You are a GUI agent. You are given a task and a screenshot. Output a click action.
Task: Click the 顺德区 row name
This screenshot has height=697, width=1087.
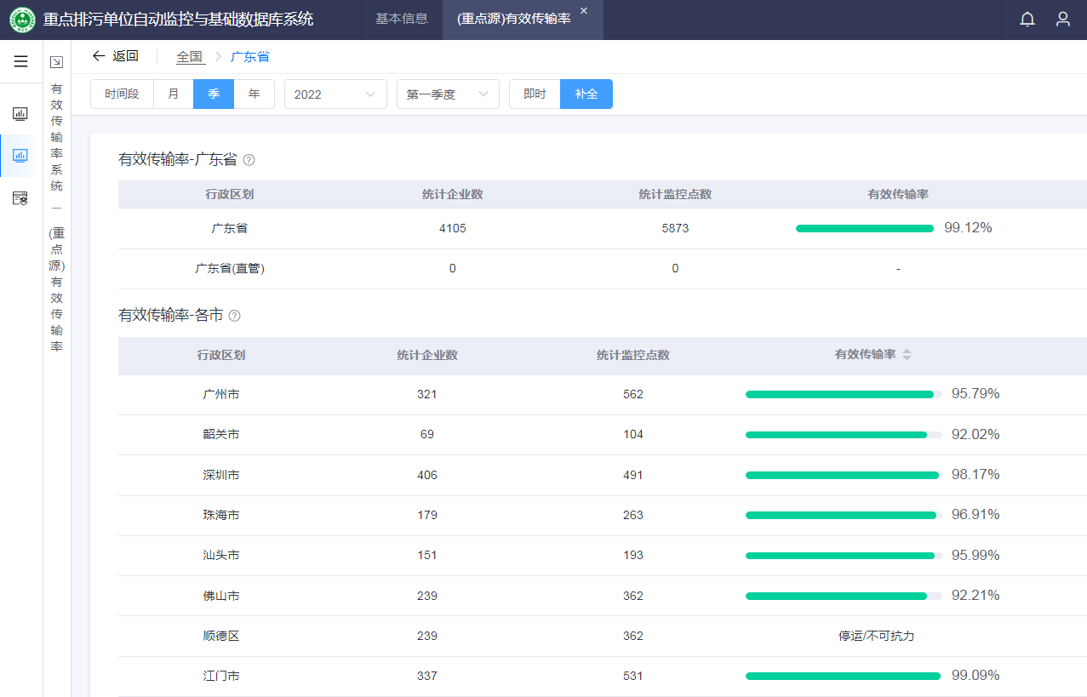pos(221,636)
